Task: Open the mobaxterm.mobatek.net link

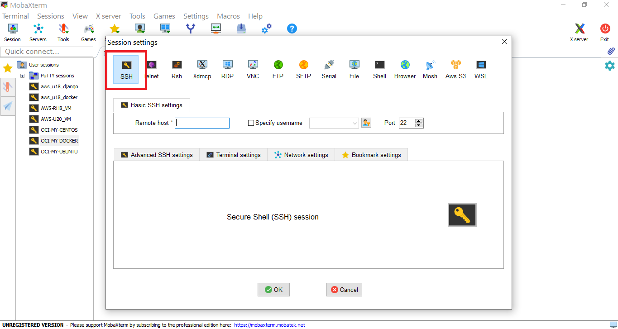Action: click(269, 325)
